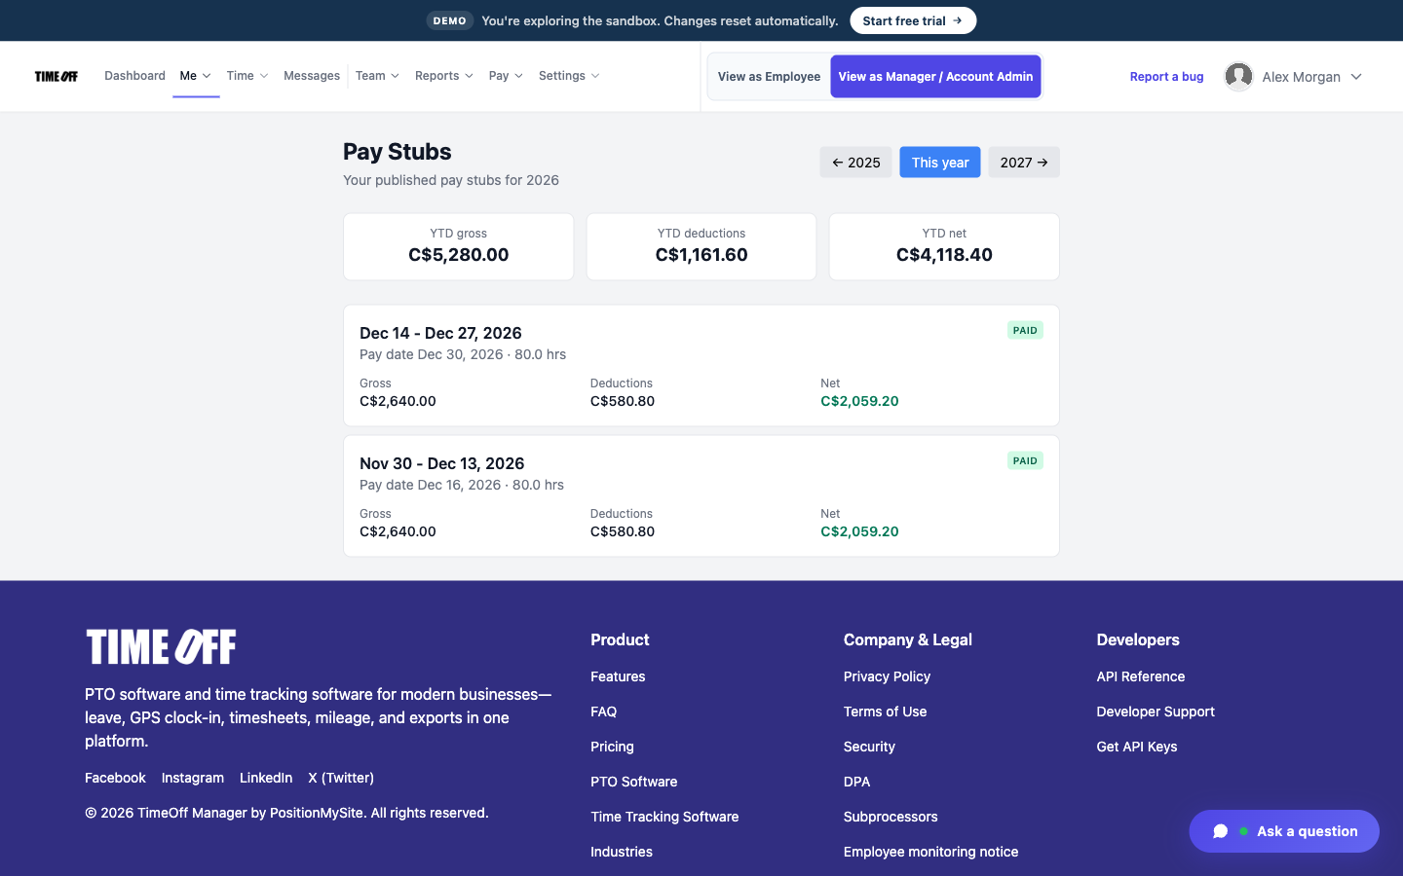Open the Time dropdown menu
1403x876 pixels.
pyautogui.click(x=247, y=76)
